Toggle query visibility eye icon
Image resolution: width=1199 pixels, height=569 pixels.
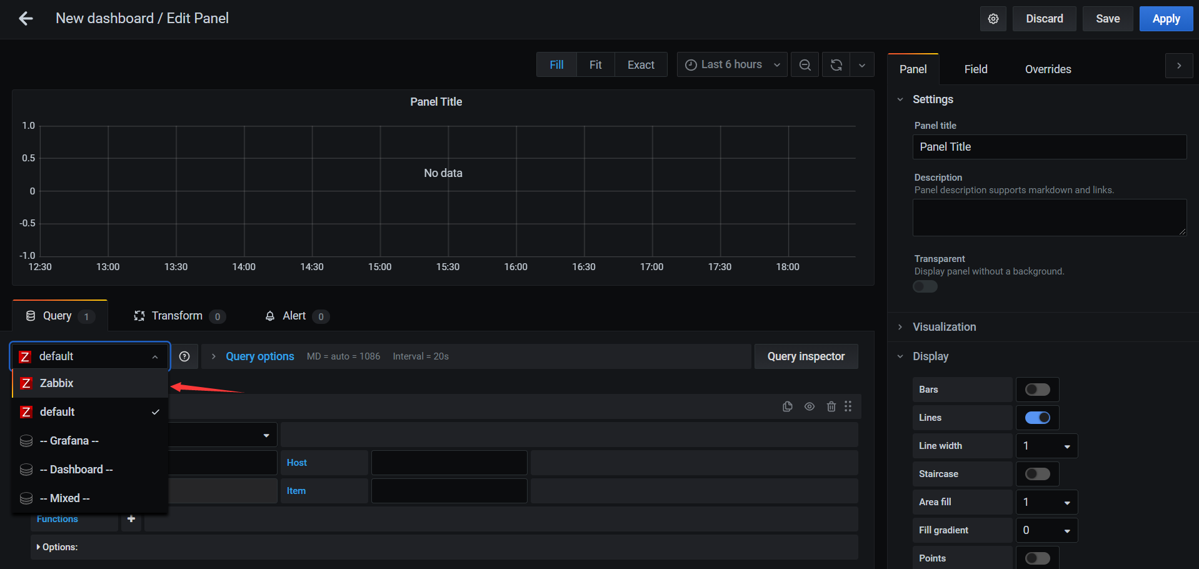click(x=810, y=406)
